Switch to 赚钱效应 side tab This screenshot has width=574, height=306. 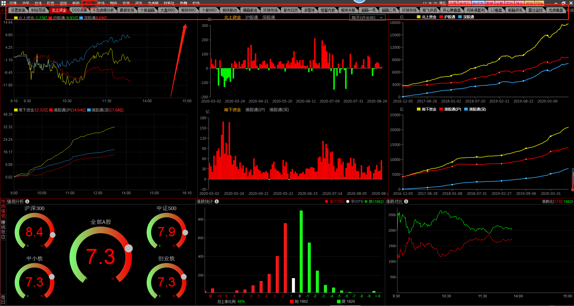click(3, 229)
